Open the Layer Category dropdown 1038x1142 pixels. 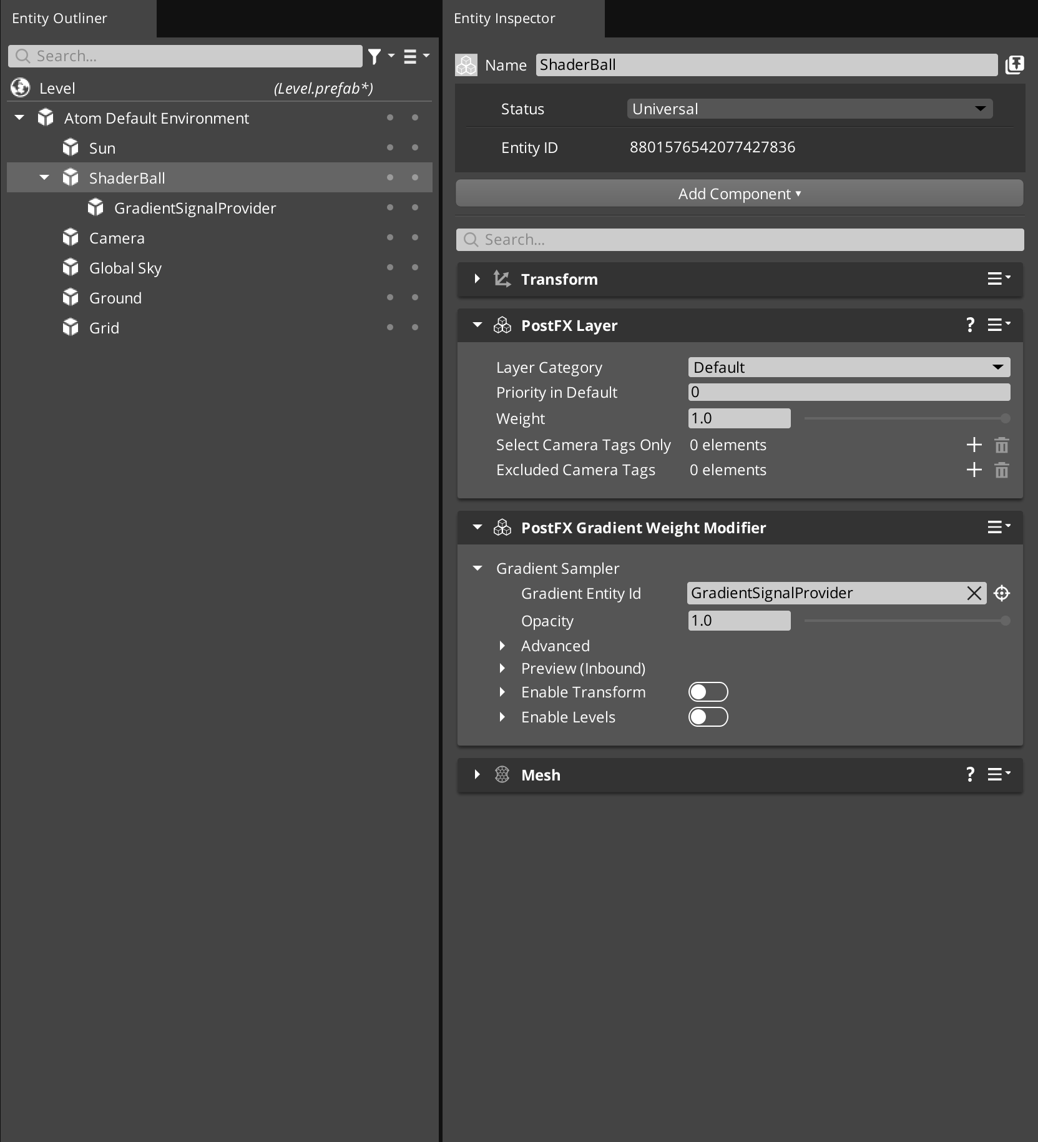pos(848,367)
